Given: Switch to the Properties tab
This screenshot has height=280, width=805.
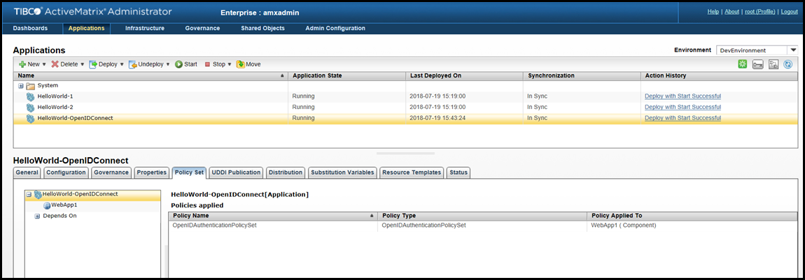Looking at the screenshot, I should (x=152, y=172).
